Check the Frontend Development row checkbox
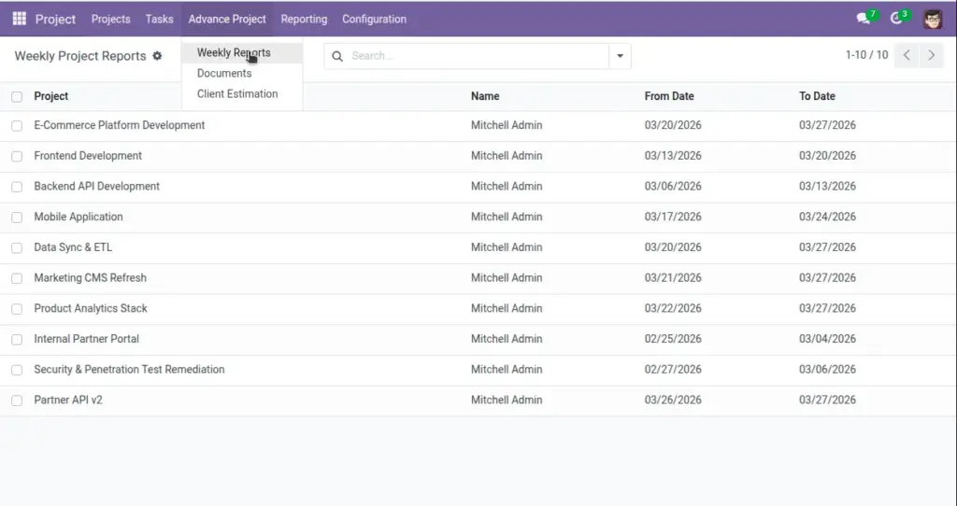 pos(17,156)
